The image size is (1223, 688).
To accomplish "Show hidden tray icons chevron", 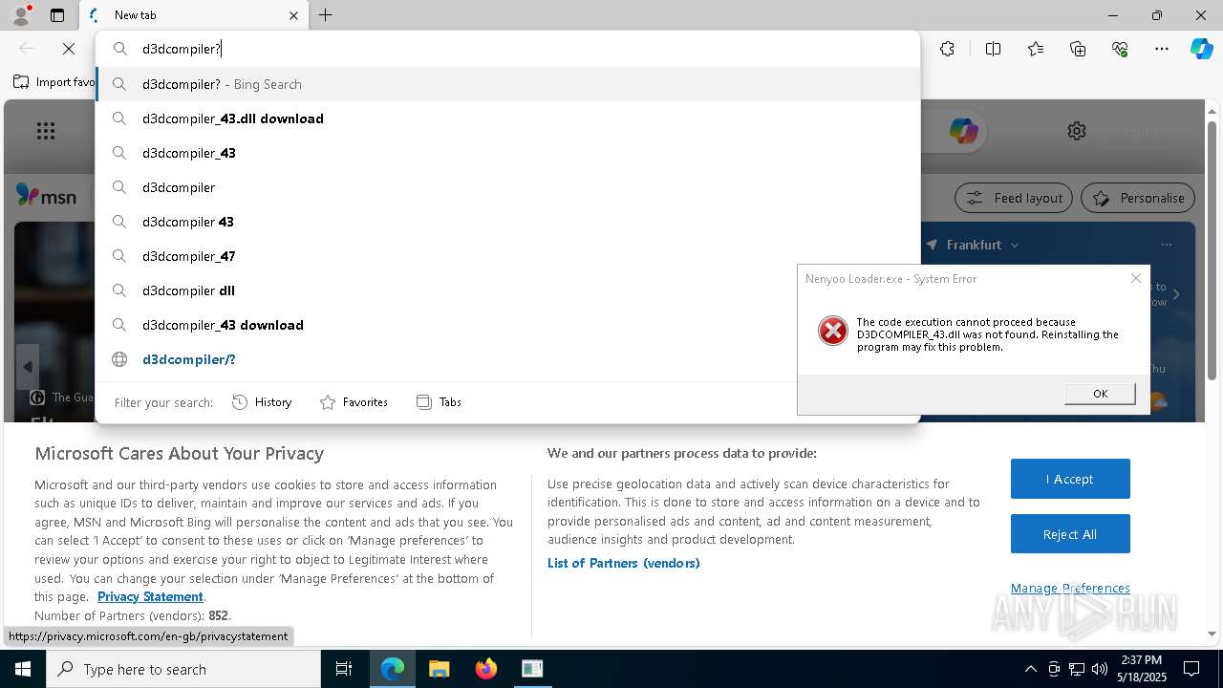I will [1030, 669].
